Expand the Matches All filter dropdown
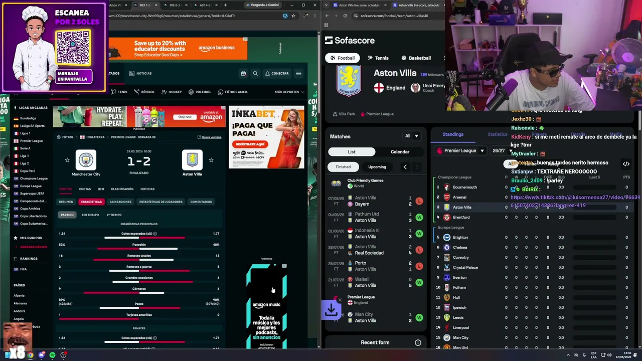This screenshot has width=642, height=361. (x=412, y=136)
